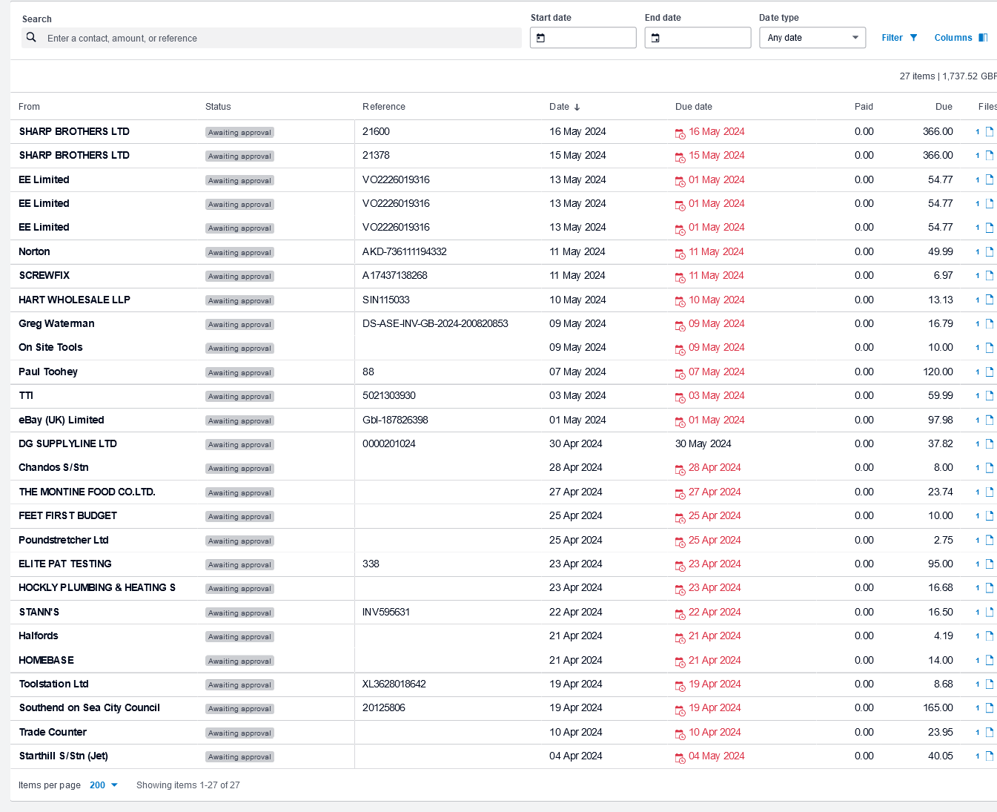Image resolution: width=997 pixels, height=812 pixels.
Task: Open file icon for Southend on Sea Council
Action: point(989,708)
